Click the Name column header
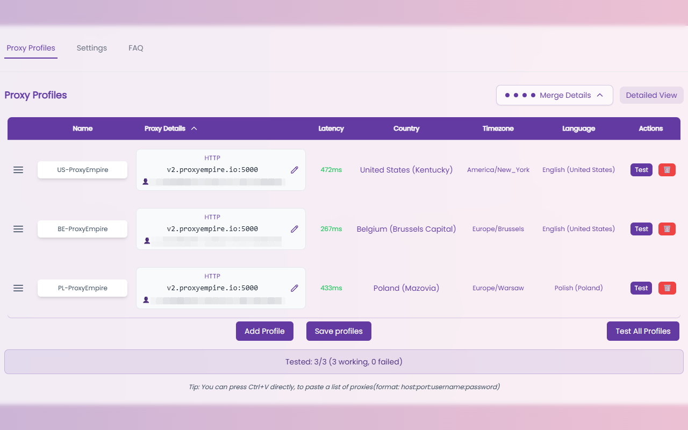This screenshot has height=430, width=688. [x=83, y=128]
